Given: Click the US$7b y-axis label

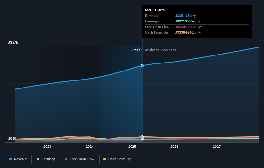Looking at the screenshot, I should (x=13, y=42).
